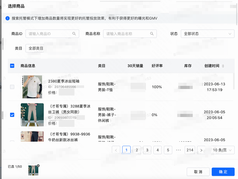Click the product title （才哥专属）3288夏季冰丝卫裤
Image resolution: width=238 pixels, height=179 pixels.
tap(70, 109)
